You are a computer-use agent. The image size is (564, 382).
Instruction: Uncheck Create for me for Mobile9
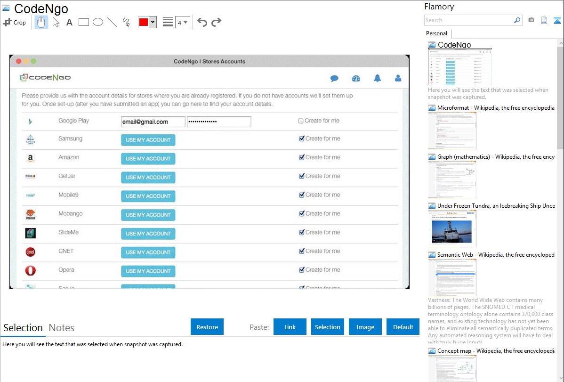point(301,195)
